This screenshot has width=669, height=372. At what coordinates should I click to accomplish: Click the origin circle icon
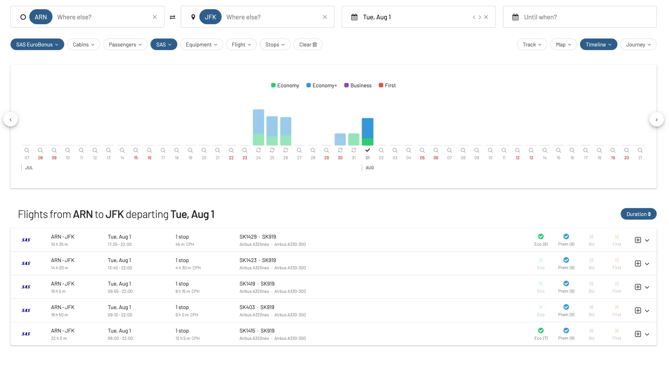point(23,17)
